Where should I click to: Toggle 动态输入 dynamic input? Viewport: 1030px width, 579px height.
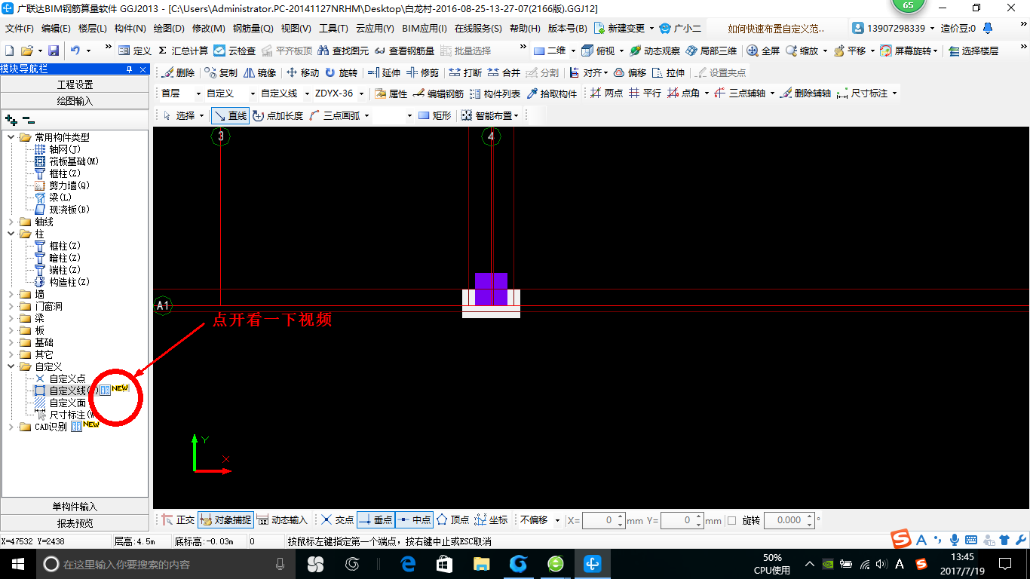point(282,519)
